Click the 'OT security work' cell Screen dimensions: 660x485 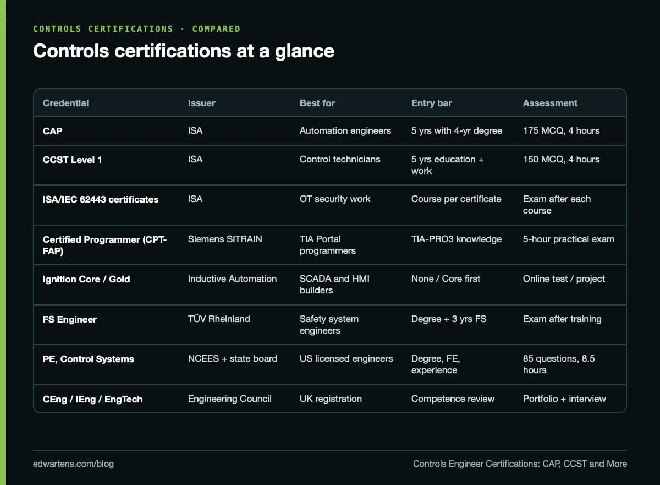click(335, 199)
